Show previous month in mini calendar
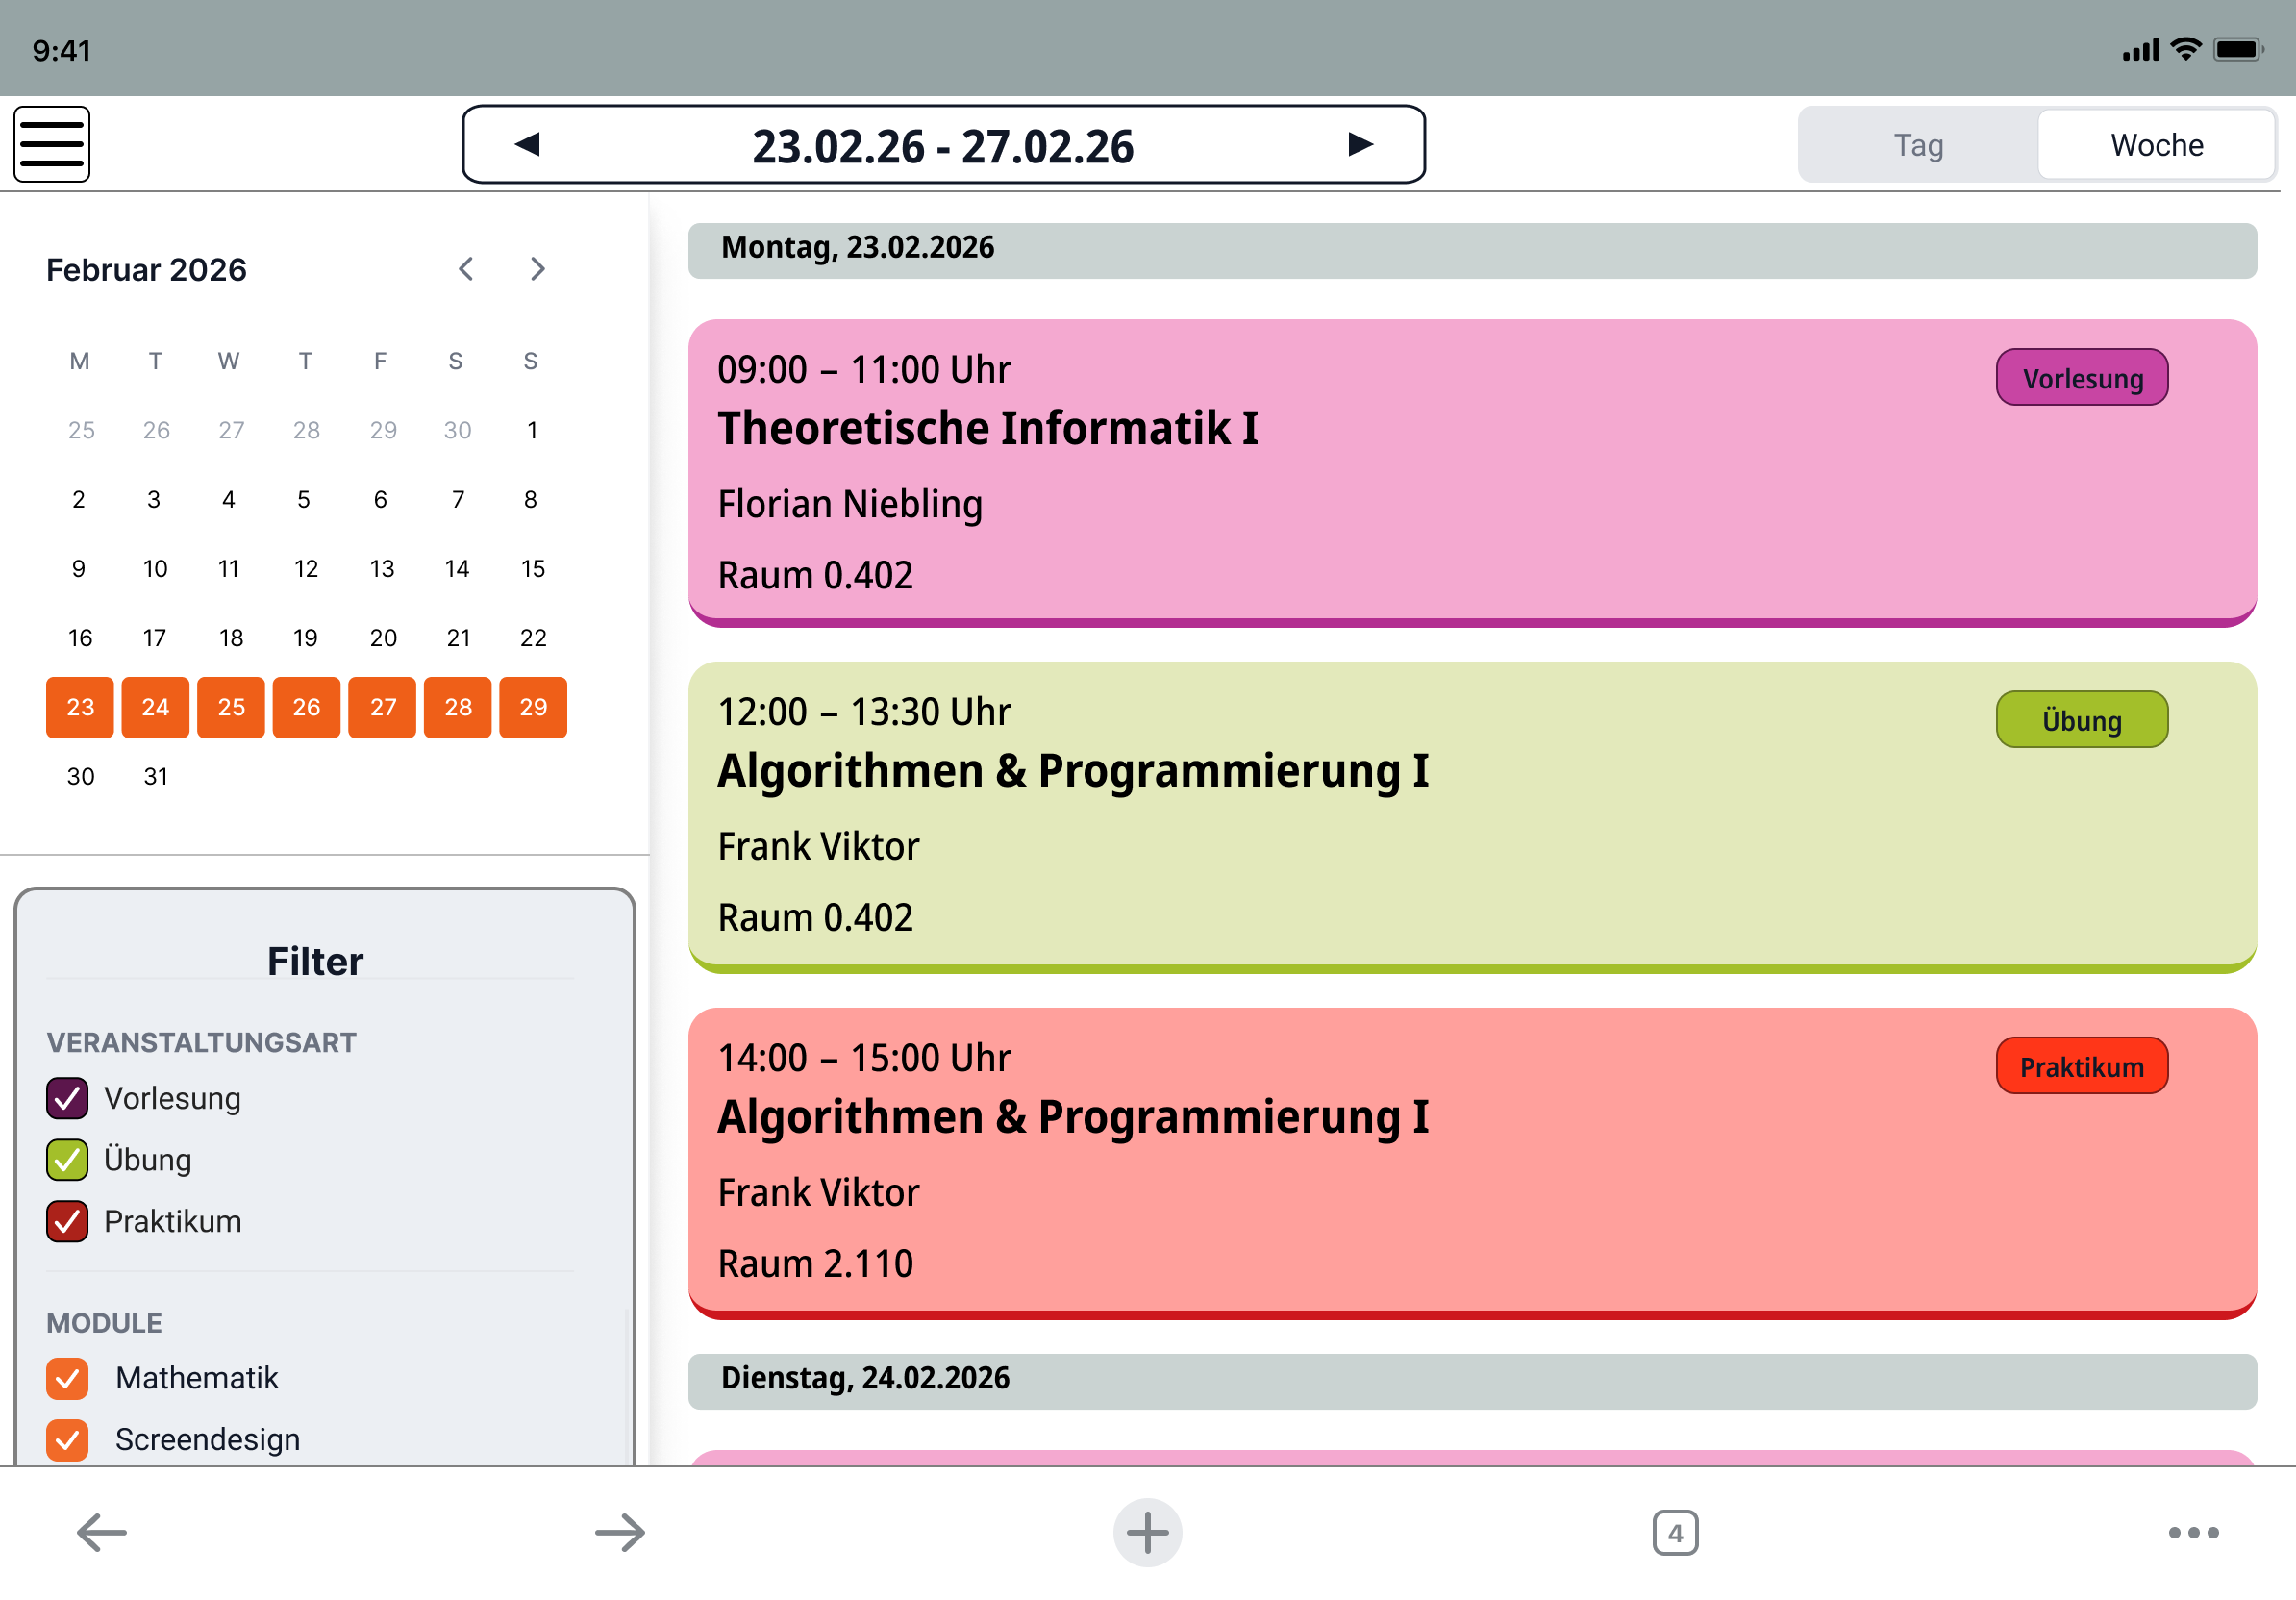The image size is (2296, 1600). (466, 269)
